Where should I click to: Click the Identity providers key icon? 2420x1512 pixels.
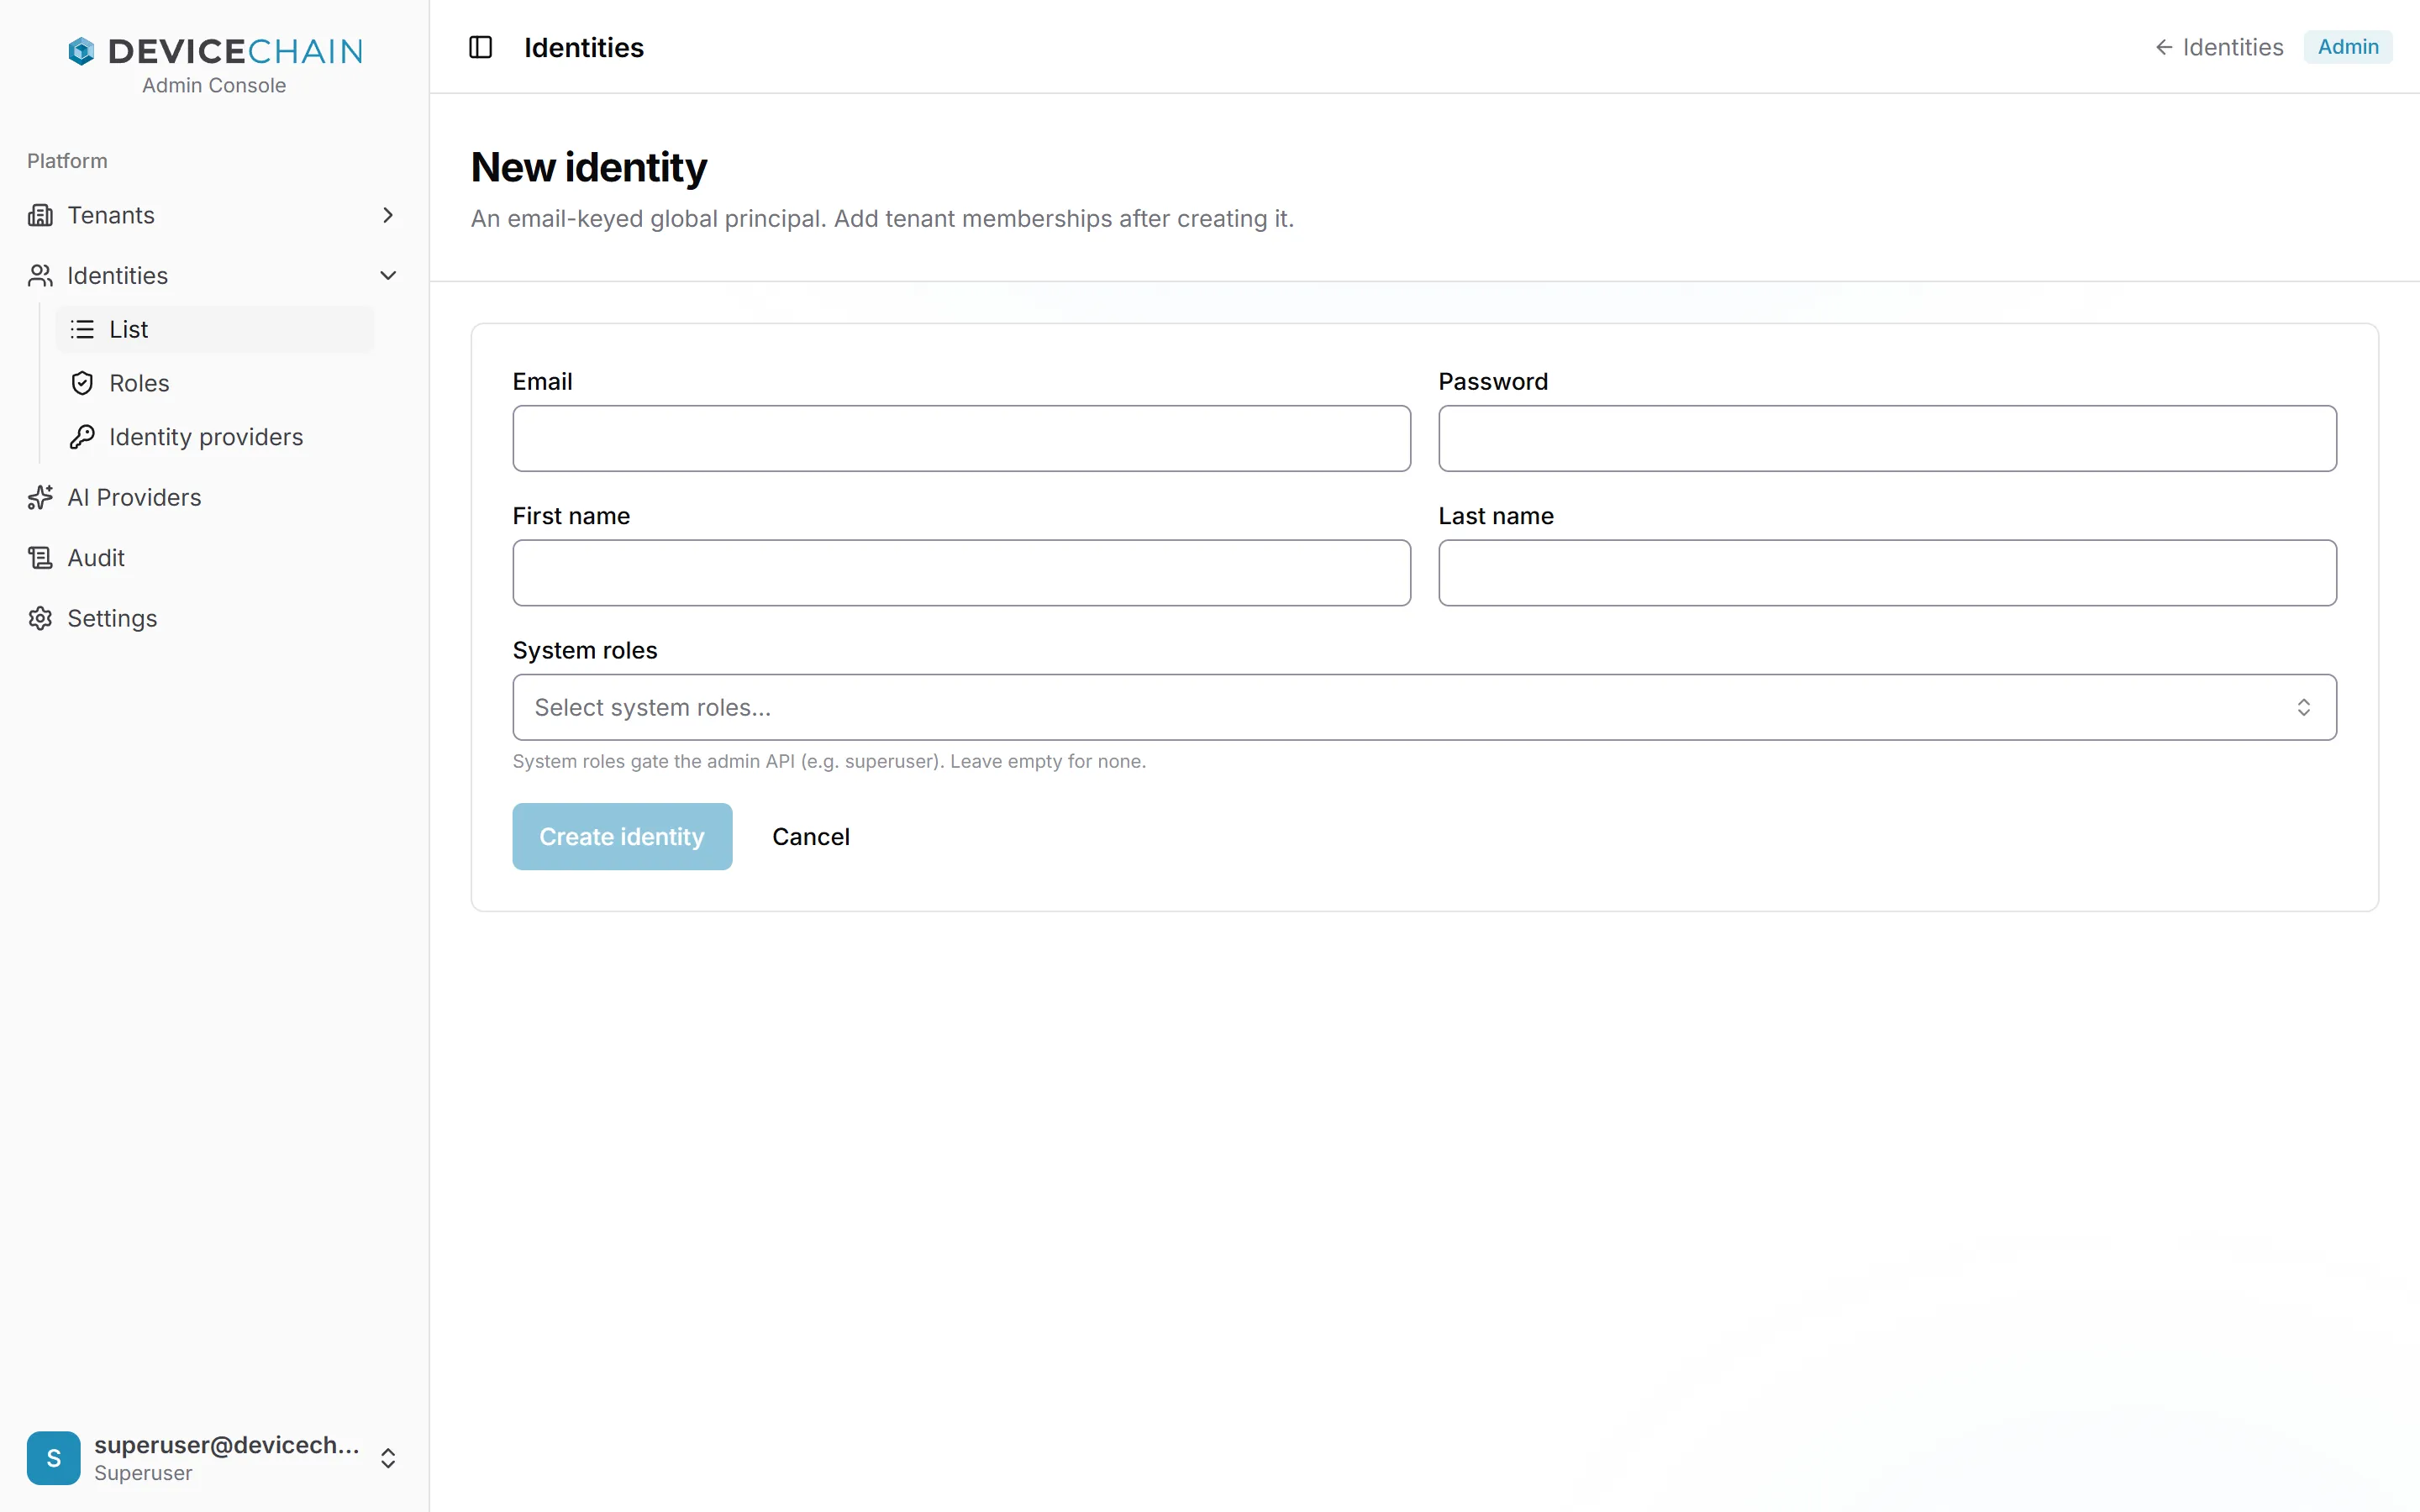point(82,437)
